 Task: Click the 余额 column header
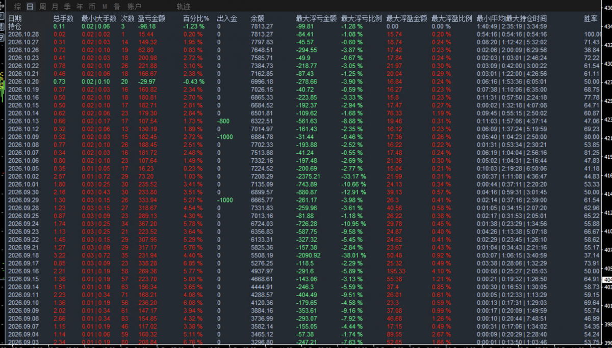pos(258,18)
